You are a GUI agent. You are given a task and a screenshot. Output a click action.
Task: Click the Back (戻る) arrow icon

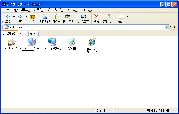click(8, 17)
